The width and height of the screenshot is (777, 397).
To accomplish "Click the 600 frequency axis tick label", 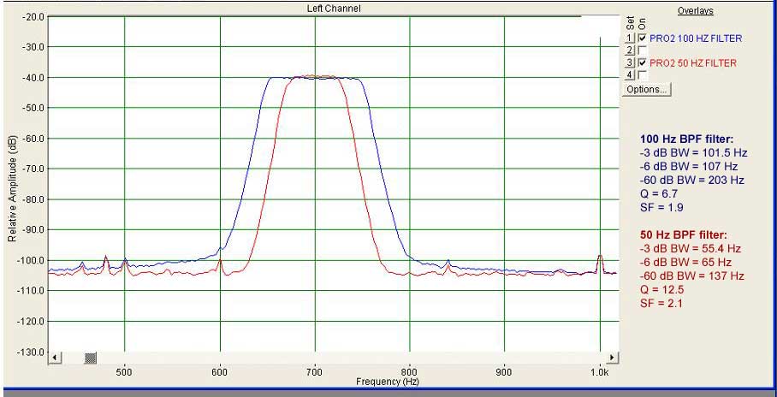I will [220, 371].
